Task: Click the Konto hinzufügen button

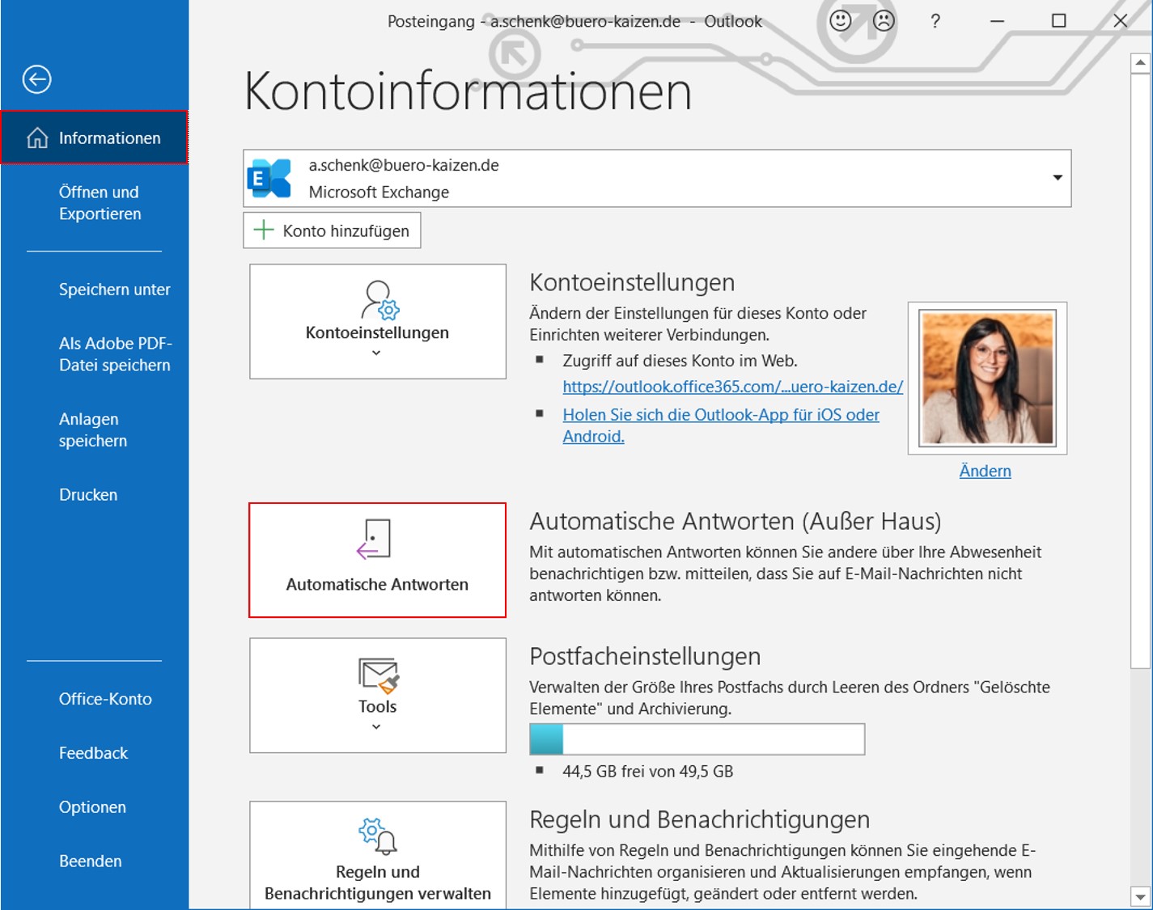Action: point(332,231)
